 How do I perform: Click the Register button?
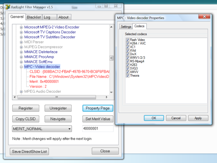(x=26, y=108)
